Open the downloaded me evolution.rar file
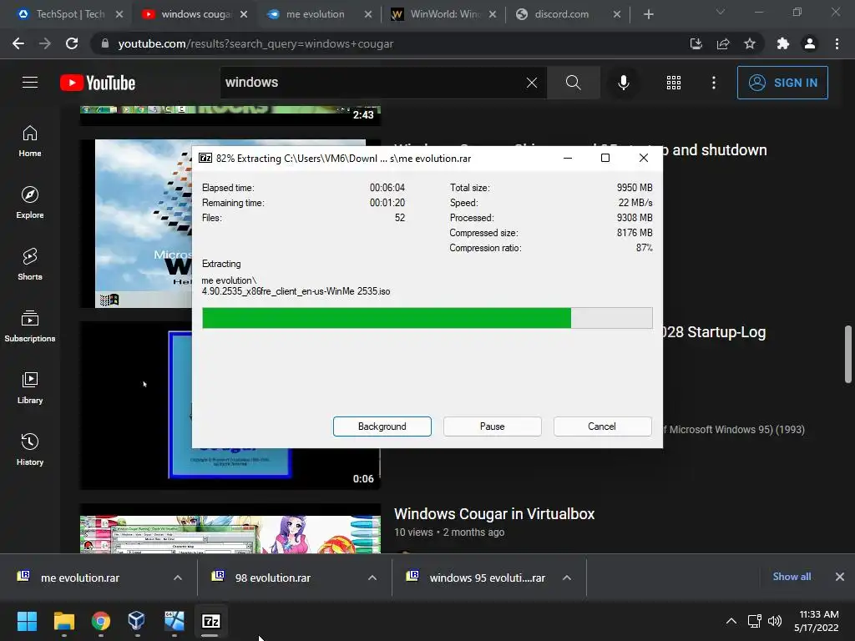The width and height of the screenshot is (855, 641). 79,578
